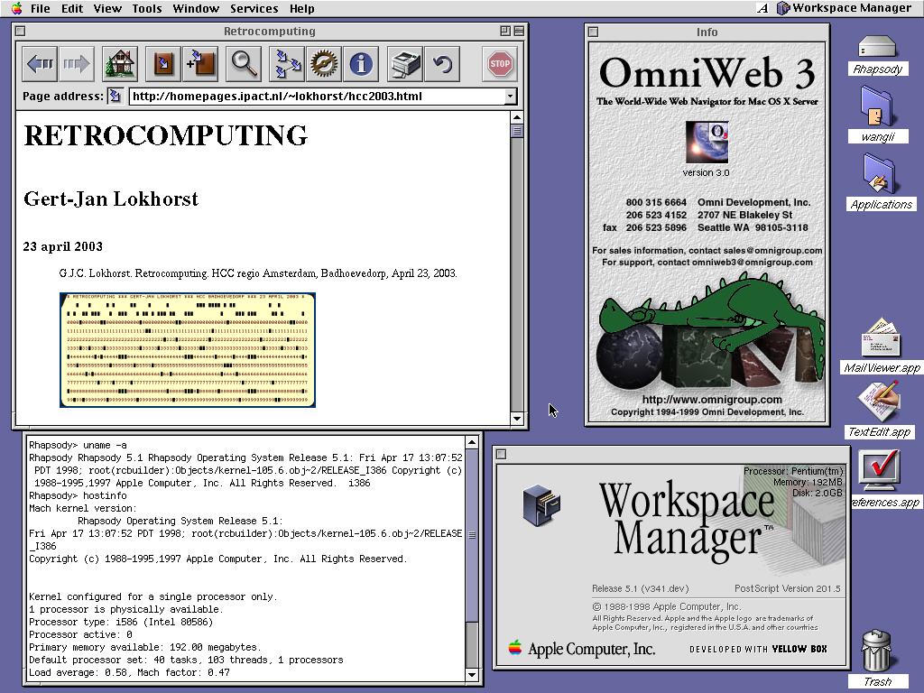The image size is (924, 693).
Task: Click the terminal window scroll down arrow
Action: coord(471,674)
